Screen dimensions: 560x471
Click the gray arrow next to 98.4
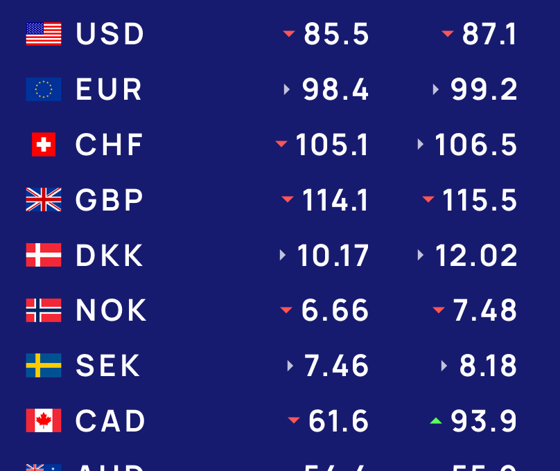pyautogui.click(x=286, y=89)
